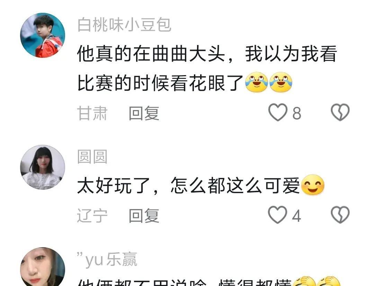The image size is (374, 286).
Task: Dislike the 白桃味小豆包 comment with broken heart
Action: pyautogui.click(x=340, y=112)
